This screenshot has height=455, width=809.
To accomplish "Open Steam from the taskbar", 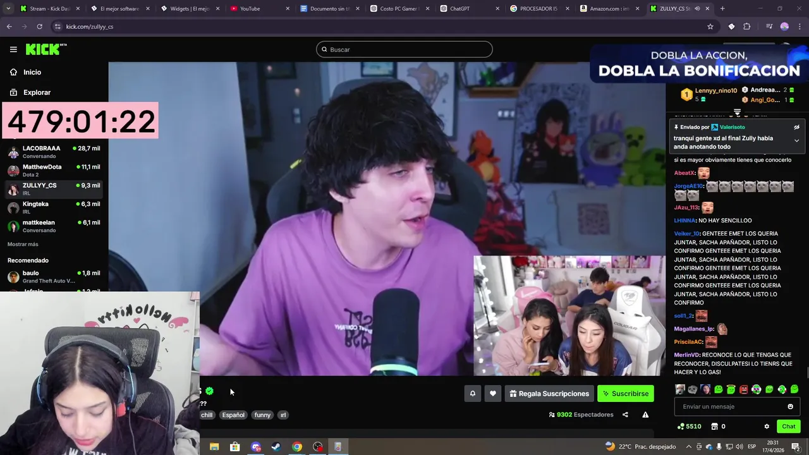I will coord(276,447).
